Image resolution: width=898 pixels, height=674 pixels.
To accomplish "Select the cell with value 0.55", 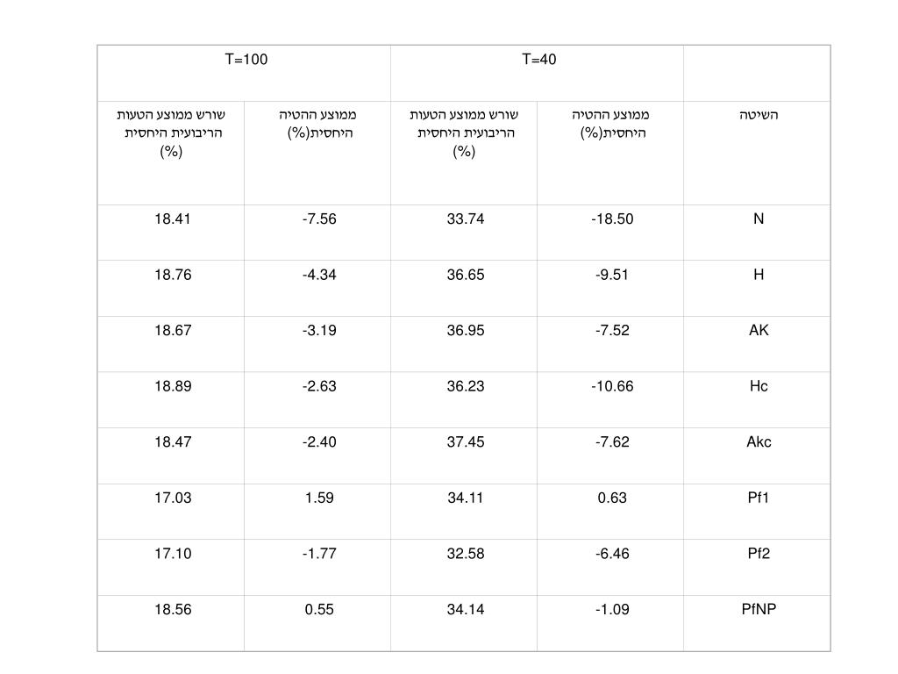I will pyautogui.click(x=319, y=609).
